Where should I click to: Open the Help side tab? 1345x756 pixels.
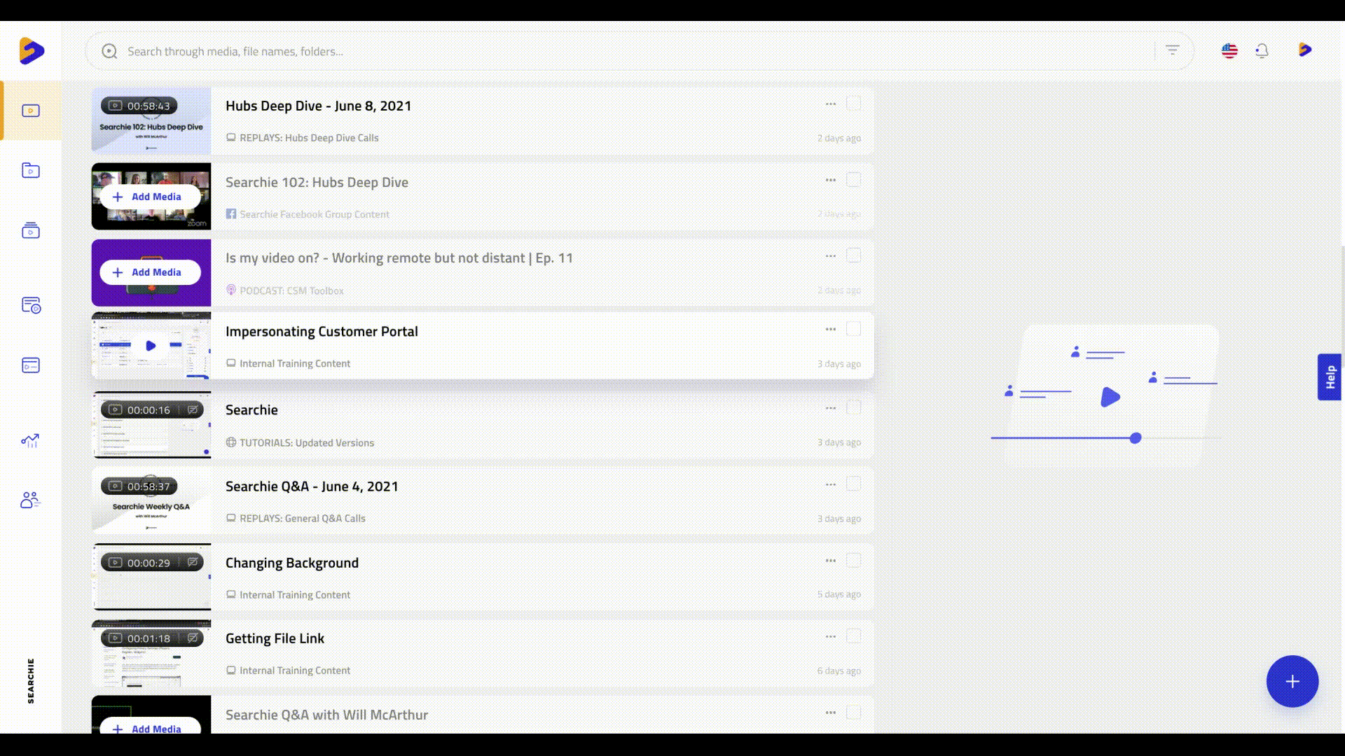tap(1330, 377)
